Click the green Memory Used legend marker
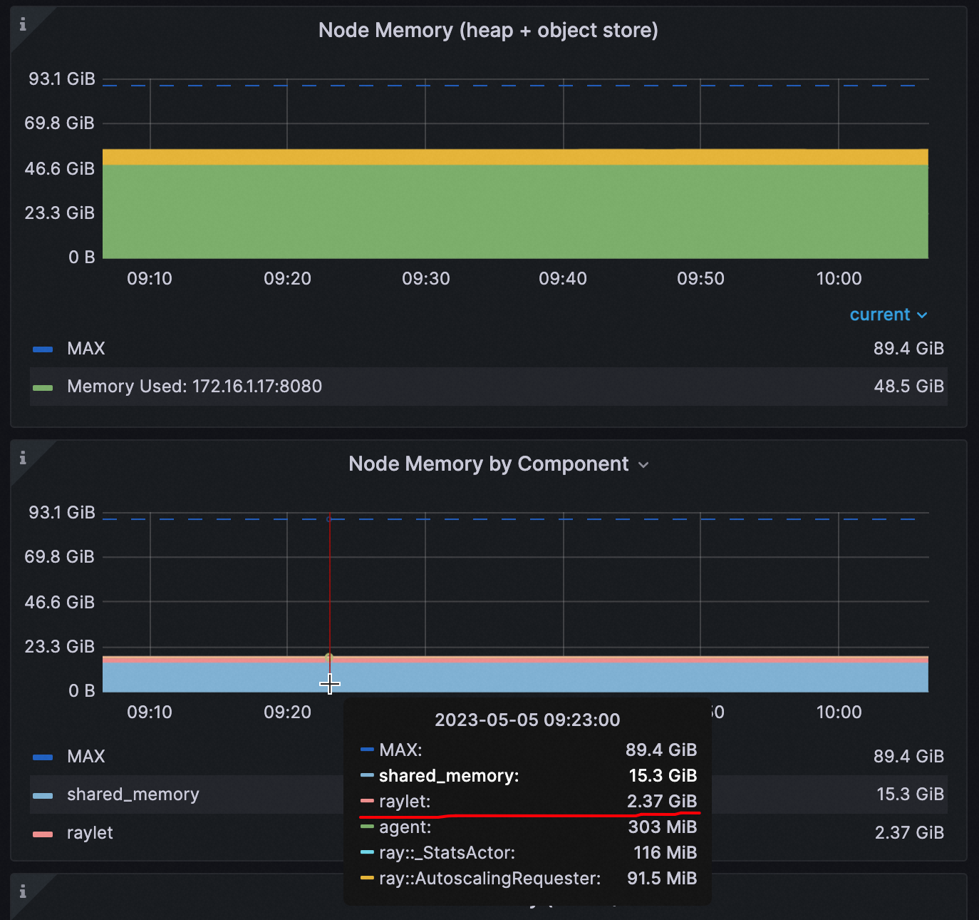This screenshot has height=920, width=979. [x=42, y=387]
